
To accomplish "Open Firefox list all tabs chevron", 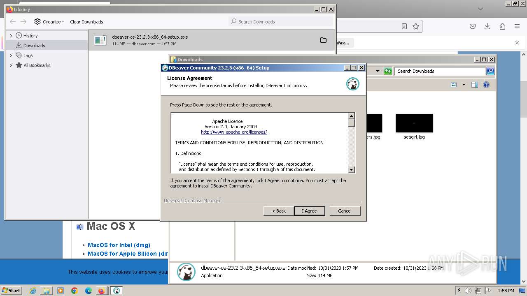I will [x=480, y=9].
